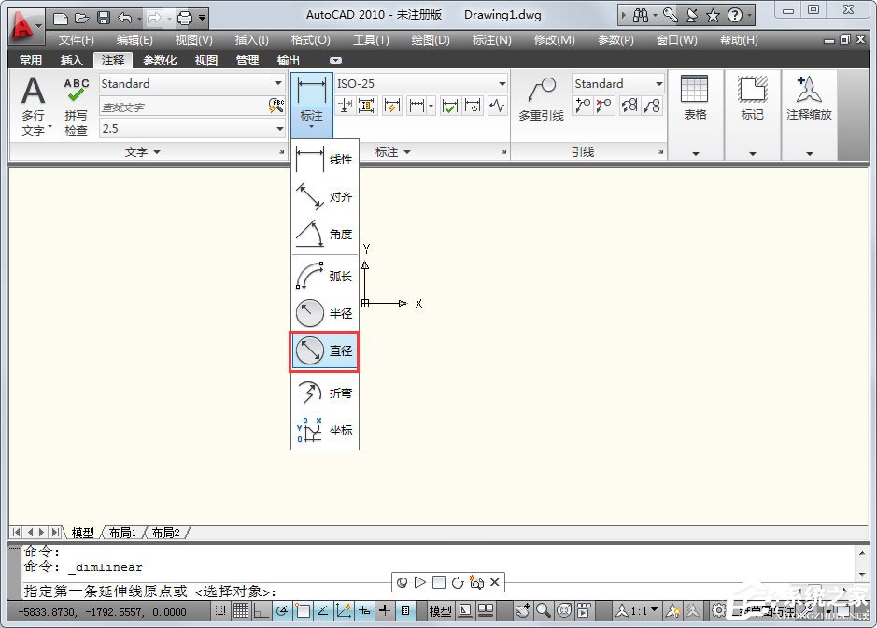Expand the 文字 panel title arrow

point(156,151)
